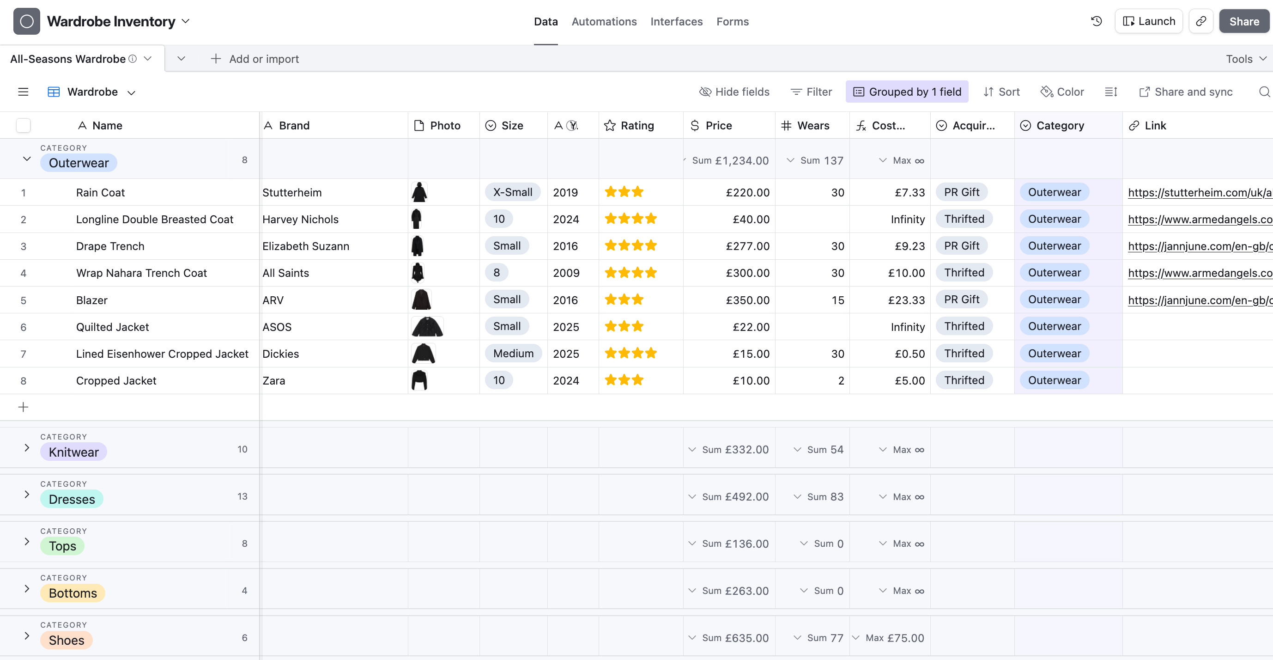Open Share and sync option

(1186, 92)
